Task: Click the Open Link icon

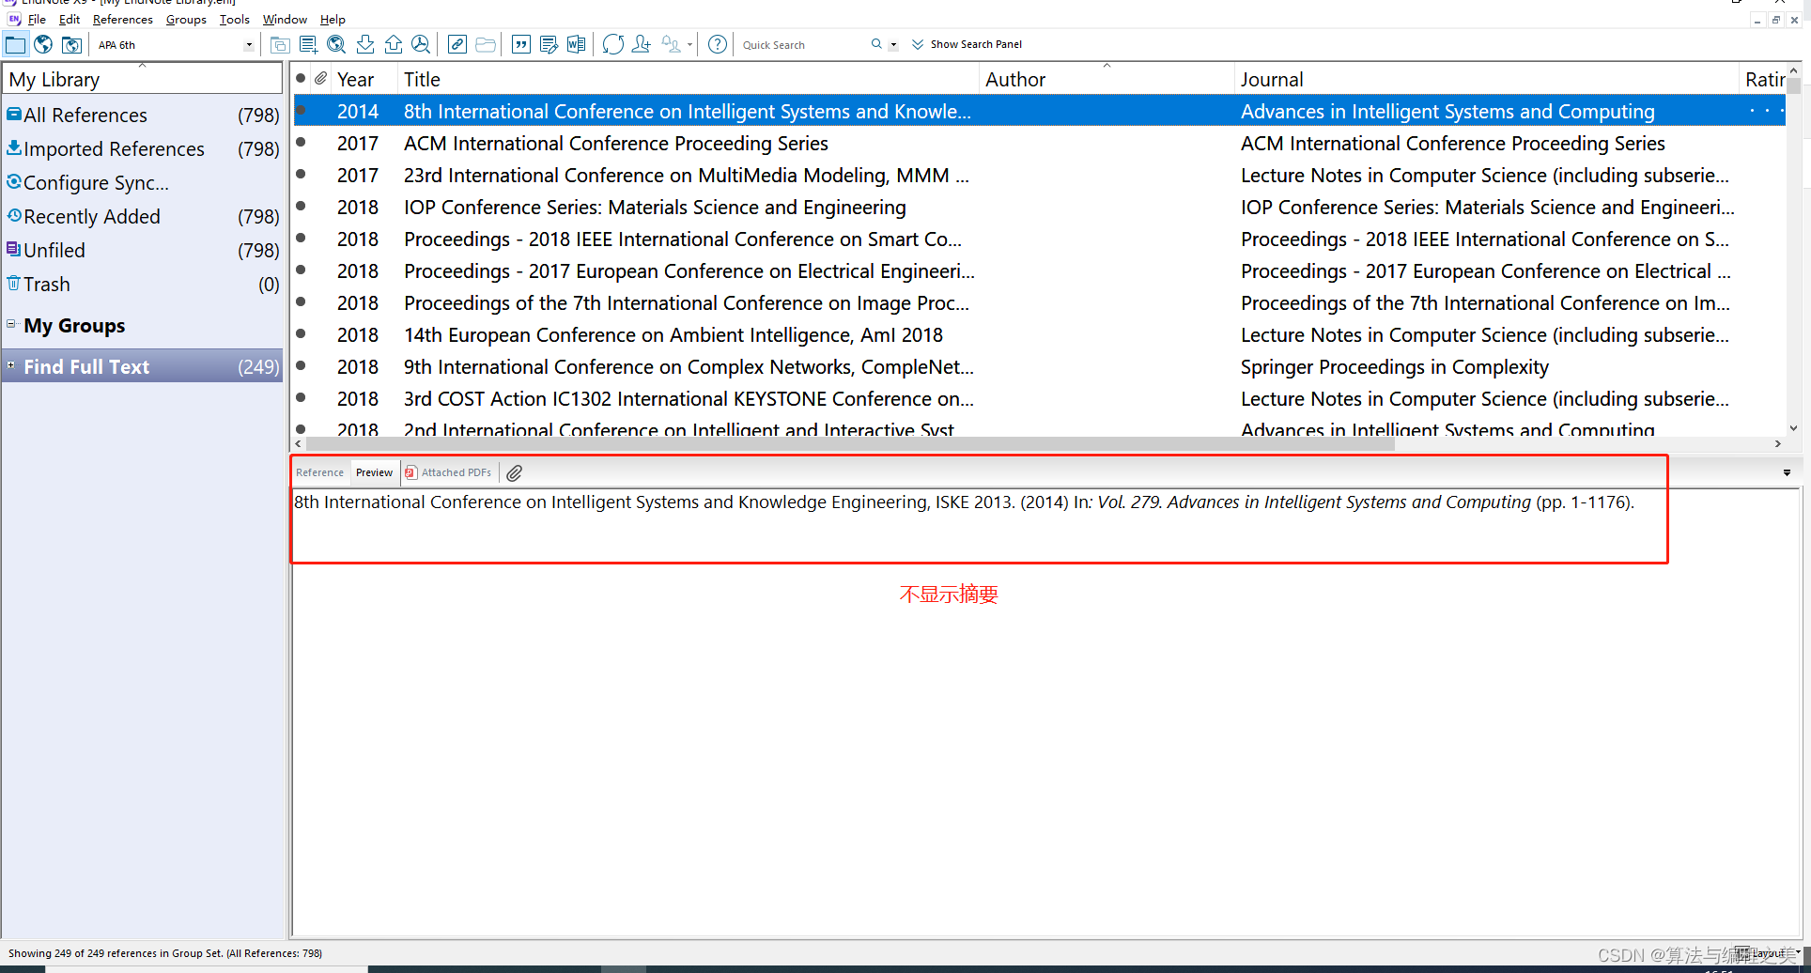Action: coord(457,44)
